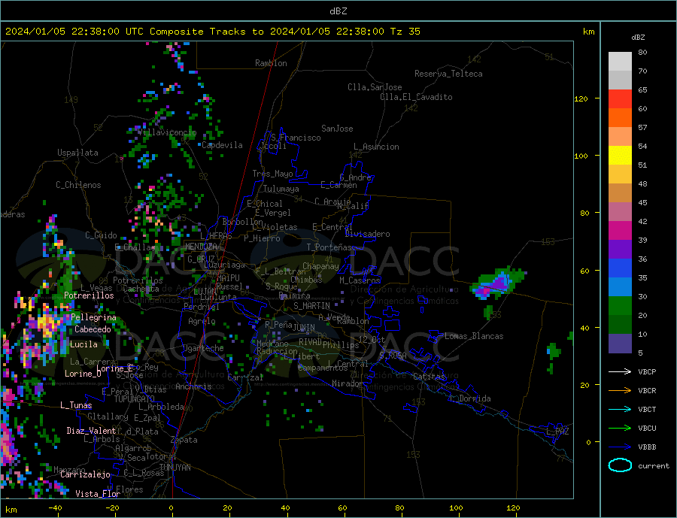Click the L_Tunas label
The image size is (677, 518).
[x=76, y=405]
